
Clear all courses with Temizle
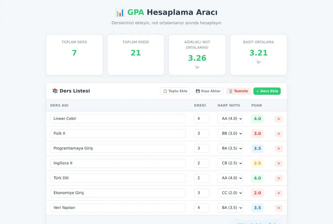tap(238, 91)
